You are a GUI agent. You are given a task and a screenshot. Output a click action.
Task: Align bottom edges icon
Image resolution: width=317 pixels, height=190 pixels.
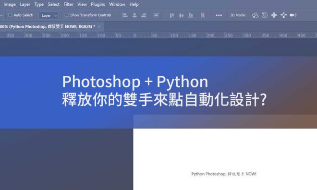coord(191,15)
